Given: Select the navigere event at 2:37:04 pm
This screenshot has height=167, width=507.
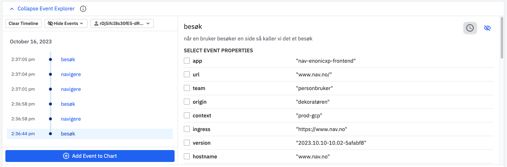Looking at the screenshot, I should click(x=71, y=74).
